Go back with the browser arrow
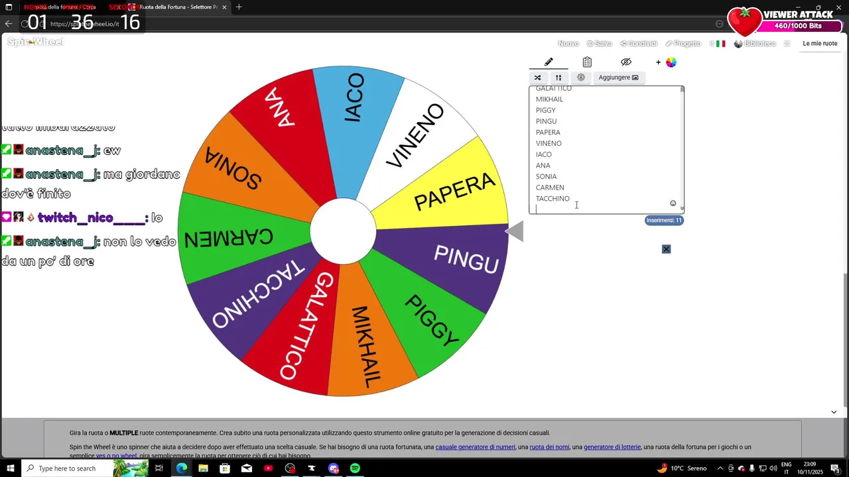The height and width of the screenshot is (477, 849). [x=9, y=24]
